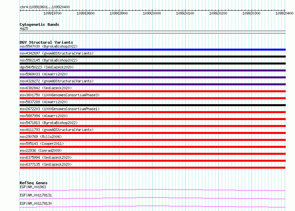Click the red bar under nsv5887994
Image resolution: width=295 pixels, height=211 pixels.
152,119
